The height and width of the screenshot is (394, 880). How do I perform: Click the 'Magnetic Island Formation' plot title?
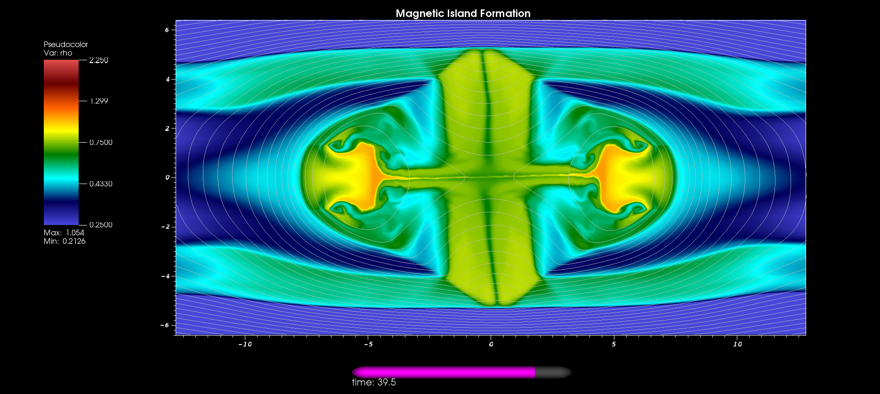463,13
